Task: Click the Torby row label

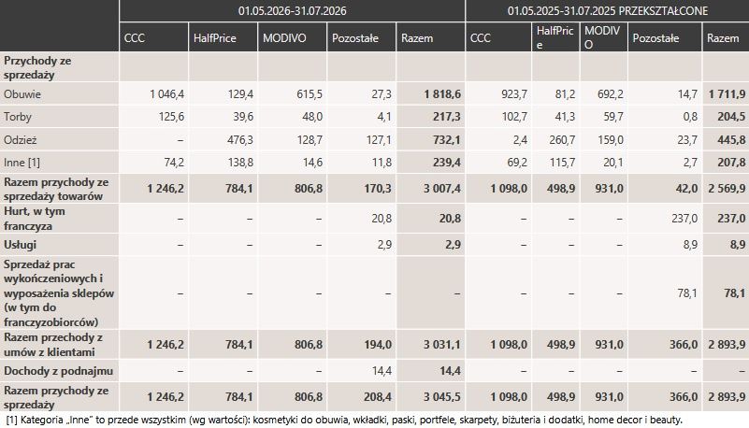Action: (x=17, y=117)
